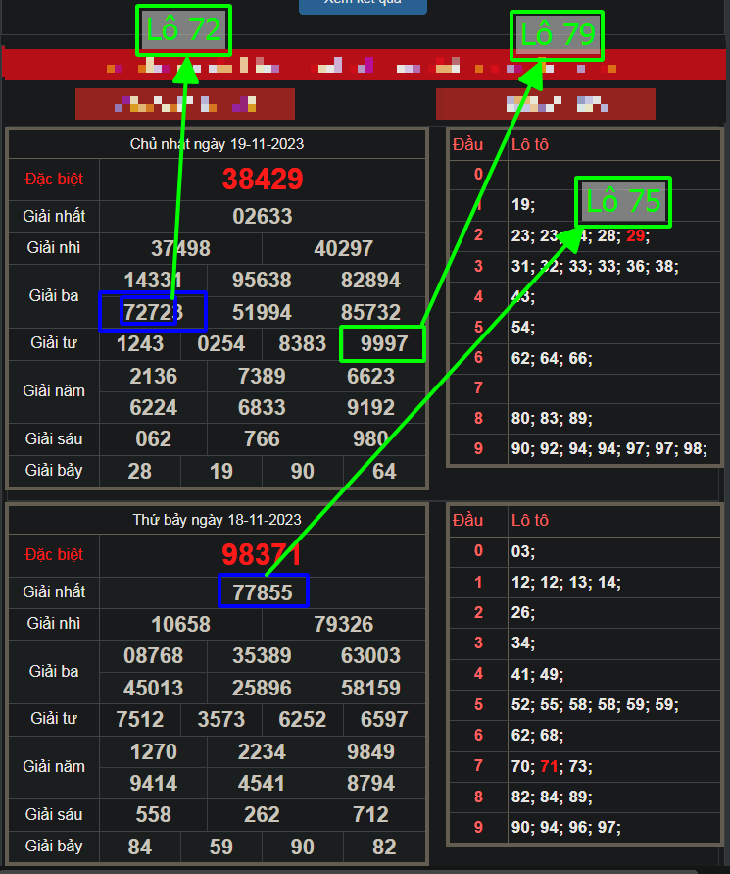Open the 'Chủ nhật ngày 19-11-2023' header
Screen dimensions: 730x874
coord(217,144)
